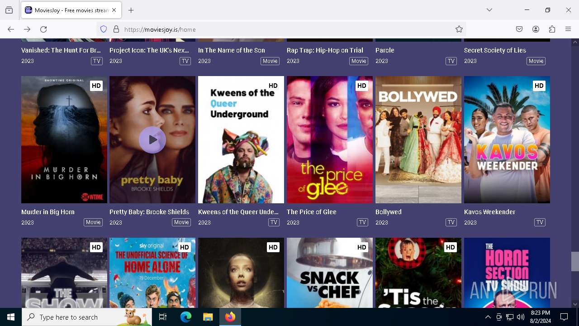Viewport: 579px width, 326px height.
Task: Click the Vanished: The Hunt For Br... title
Action: pyautogui.click(x=61, y=50)
